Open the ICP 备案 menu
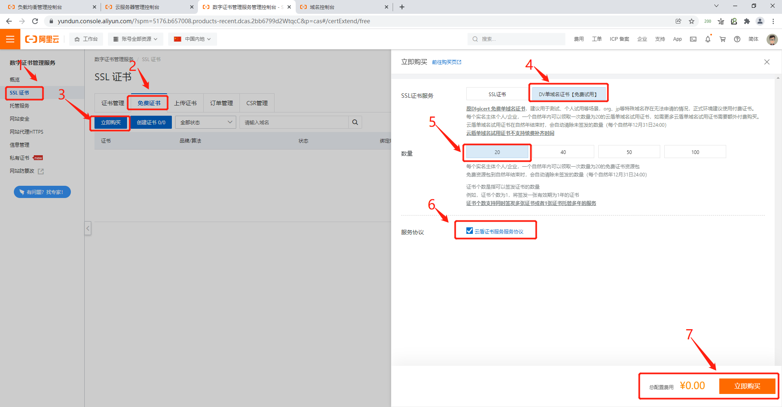Image resolution: width=782 pixels, height=407 pixels. click(619, 39)
